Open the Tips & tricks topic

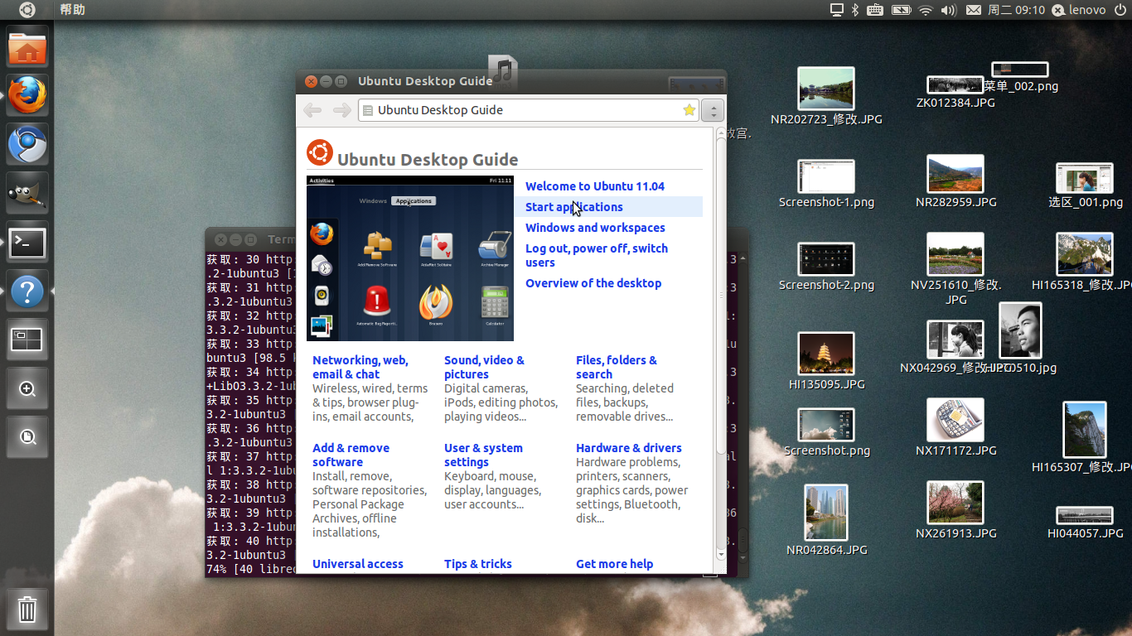tap(478, 564)
